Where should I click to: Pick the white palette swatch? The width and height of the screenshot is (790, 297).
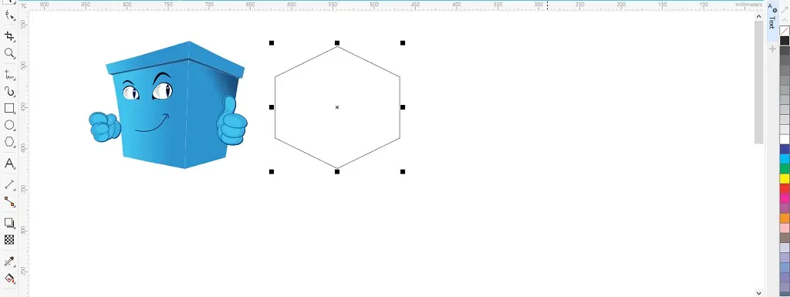tap(785, 139)
